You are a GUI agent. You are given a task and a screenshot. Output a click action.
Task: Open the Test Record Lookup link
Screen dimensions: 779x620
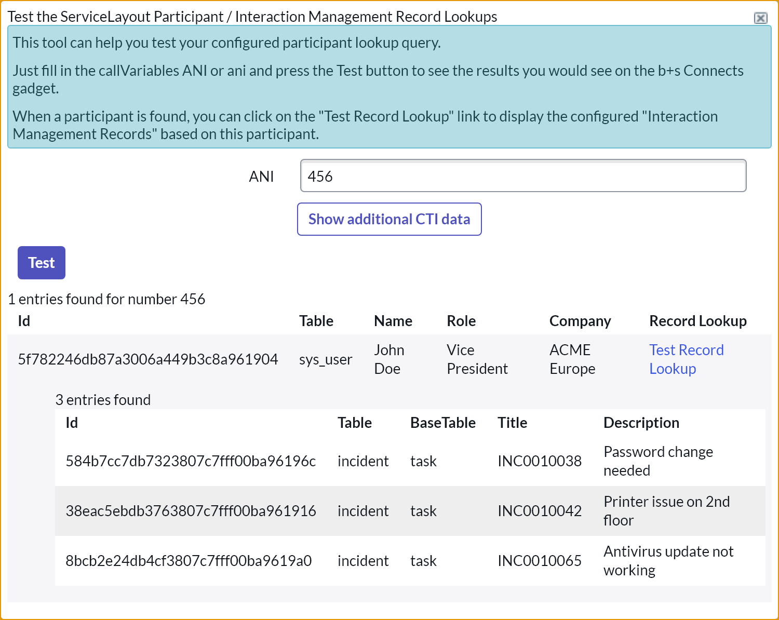686,359
